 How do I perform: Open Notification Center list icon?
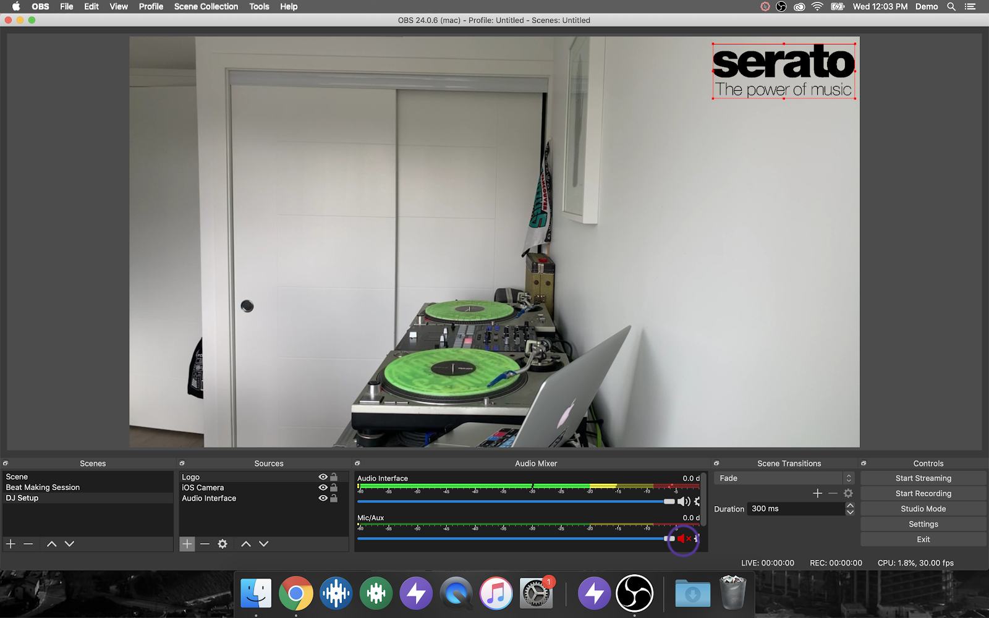coord(970,7)
